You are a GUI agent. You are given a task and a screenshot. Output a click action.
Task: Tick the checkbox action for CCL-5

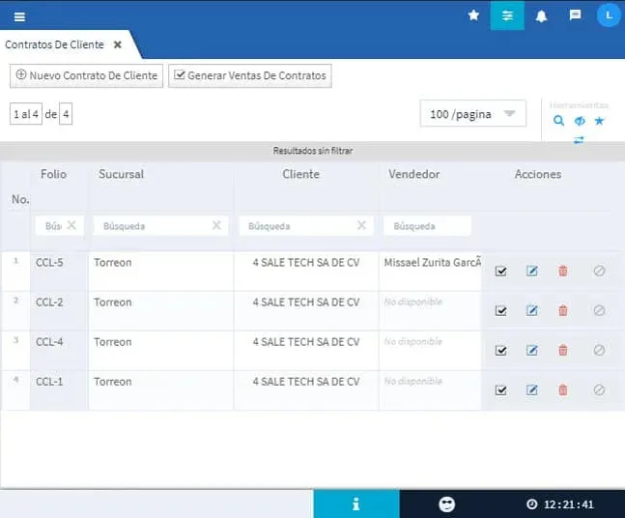pos(500,272)
